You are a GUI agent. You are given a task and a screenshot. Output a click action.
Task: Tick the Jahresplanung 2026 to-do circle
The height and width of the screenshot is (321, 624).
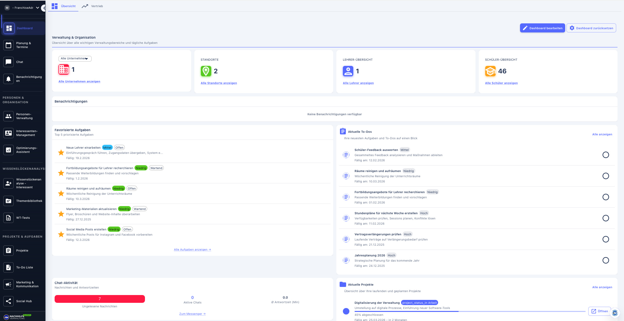tap(605, 260)
